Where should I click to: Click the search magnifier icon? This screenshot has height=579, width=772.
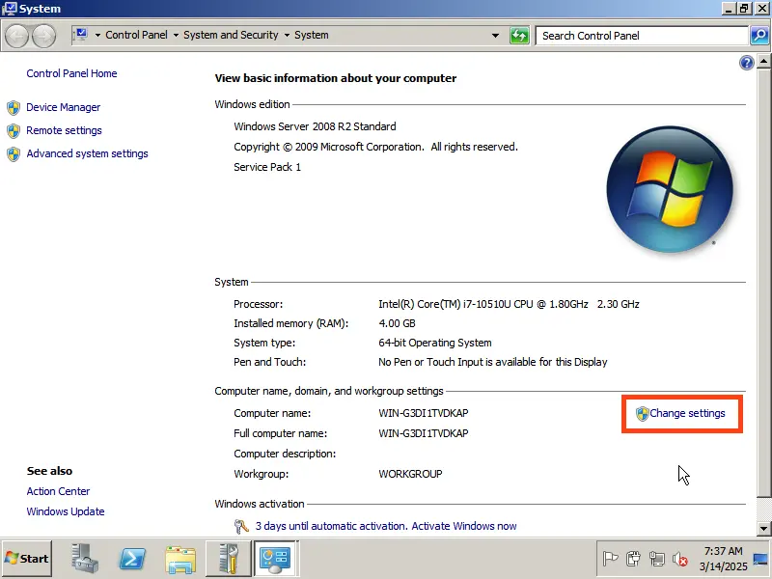759,36
